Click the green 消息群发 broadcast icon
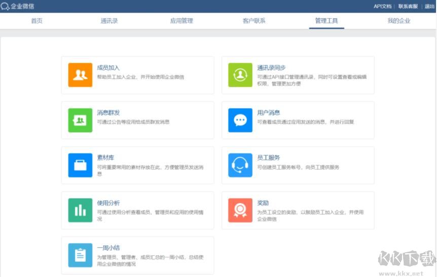 pyautogui.click(x=80, y=120)
